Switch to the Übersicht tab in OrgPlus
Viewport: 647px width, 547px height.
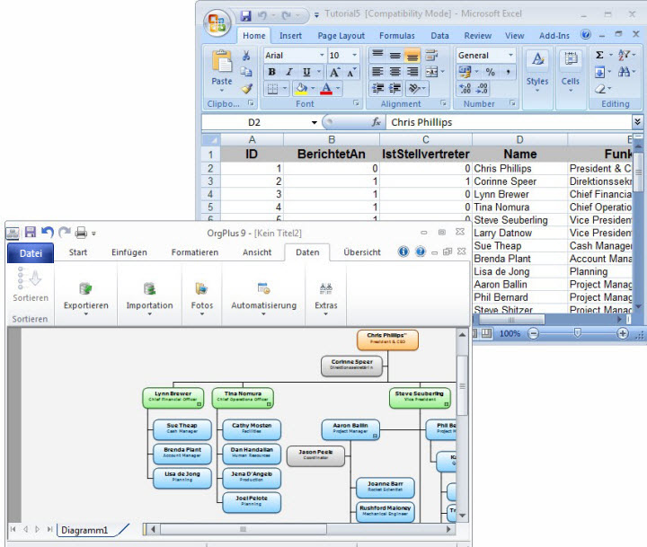(x=362, y=252)
